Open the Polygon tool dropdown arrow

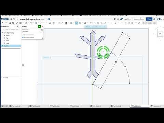click(39, 23)
